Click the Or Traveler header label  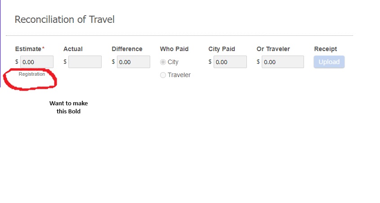[x=273, y=49]
